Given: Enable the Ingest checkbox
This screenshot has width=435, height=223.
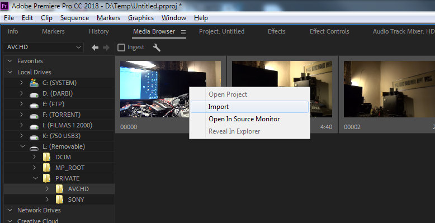Looking at the screenshot, I should pos(121,48).
